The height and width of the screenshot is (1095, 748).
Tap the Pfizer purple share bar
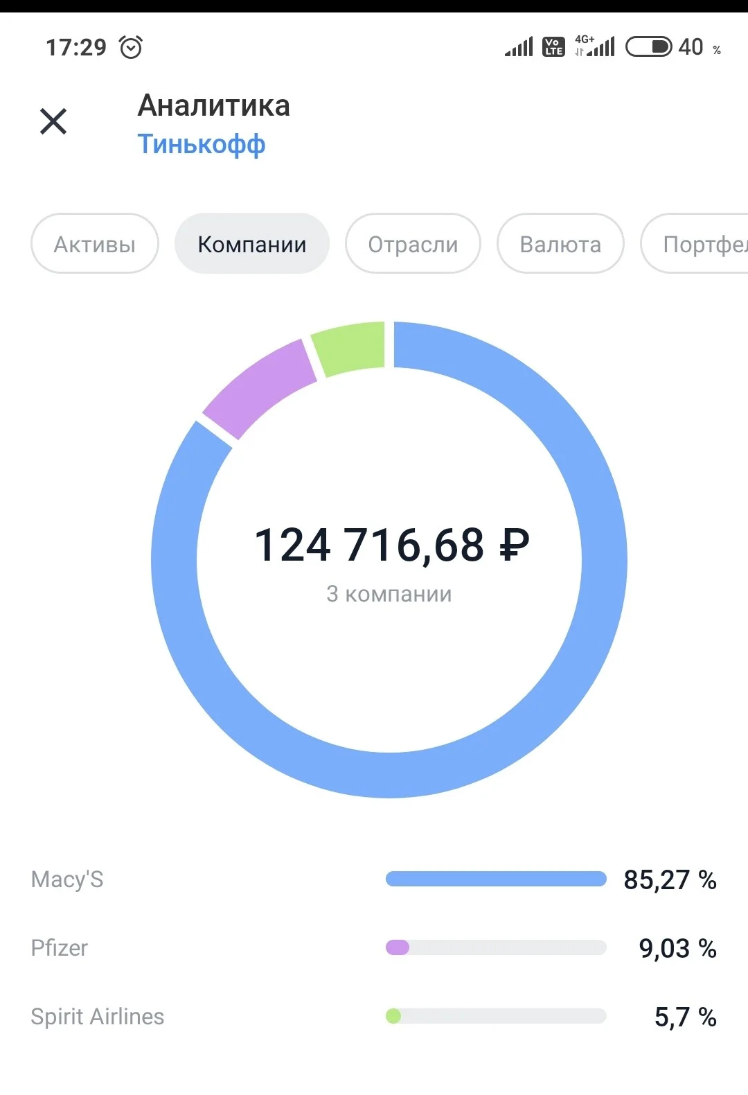[398, 947]
